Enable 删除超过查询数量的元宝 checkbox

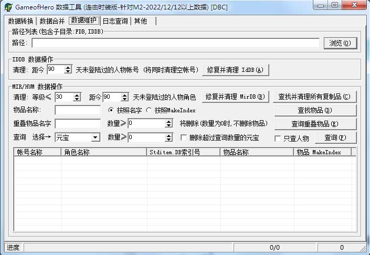click(184, 137)
